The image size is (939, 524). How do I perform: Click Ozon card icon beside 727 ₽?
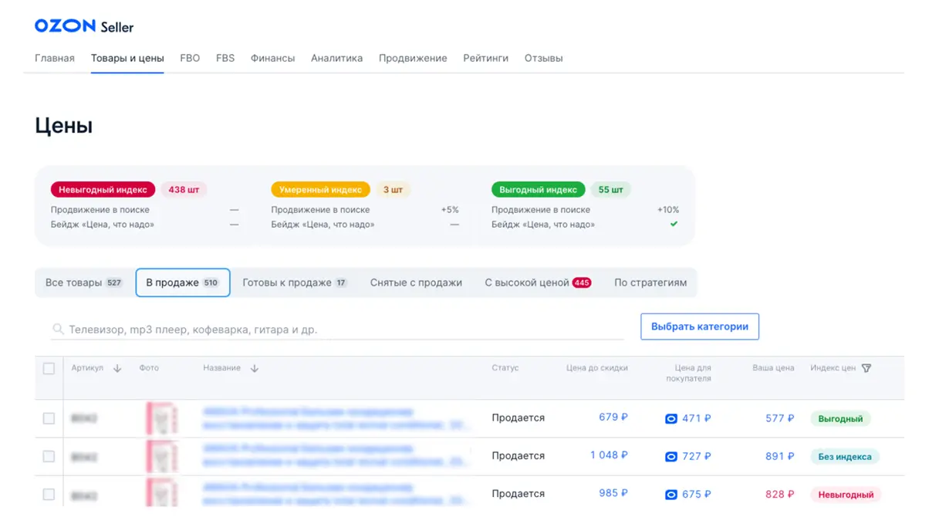[x=671, y=457]
